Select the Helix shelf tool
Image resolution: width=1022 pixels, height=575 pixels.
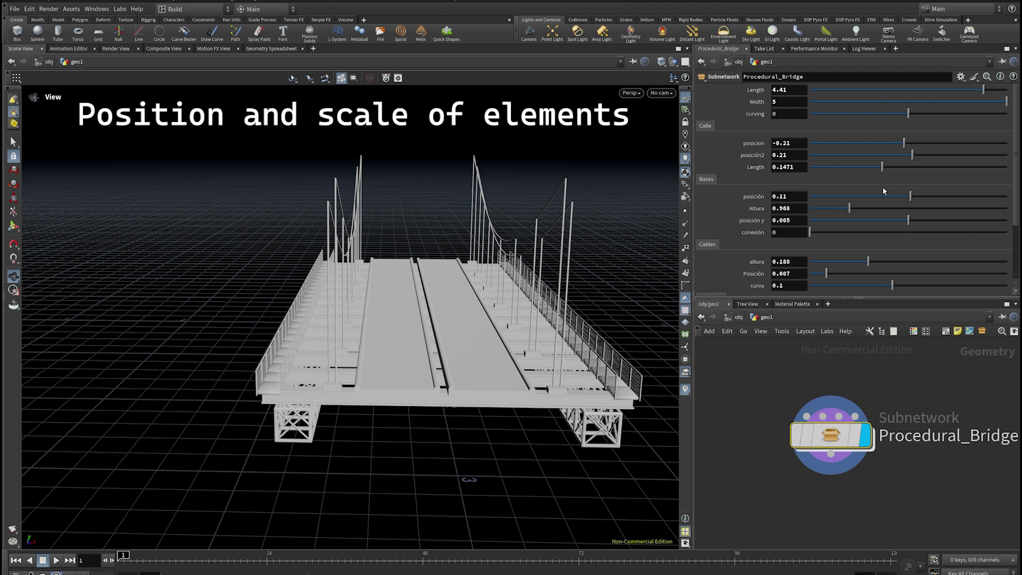pos(421,33)
